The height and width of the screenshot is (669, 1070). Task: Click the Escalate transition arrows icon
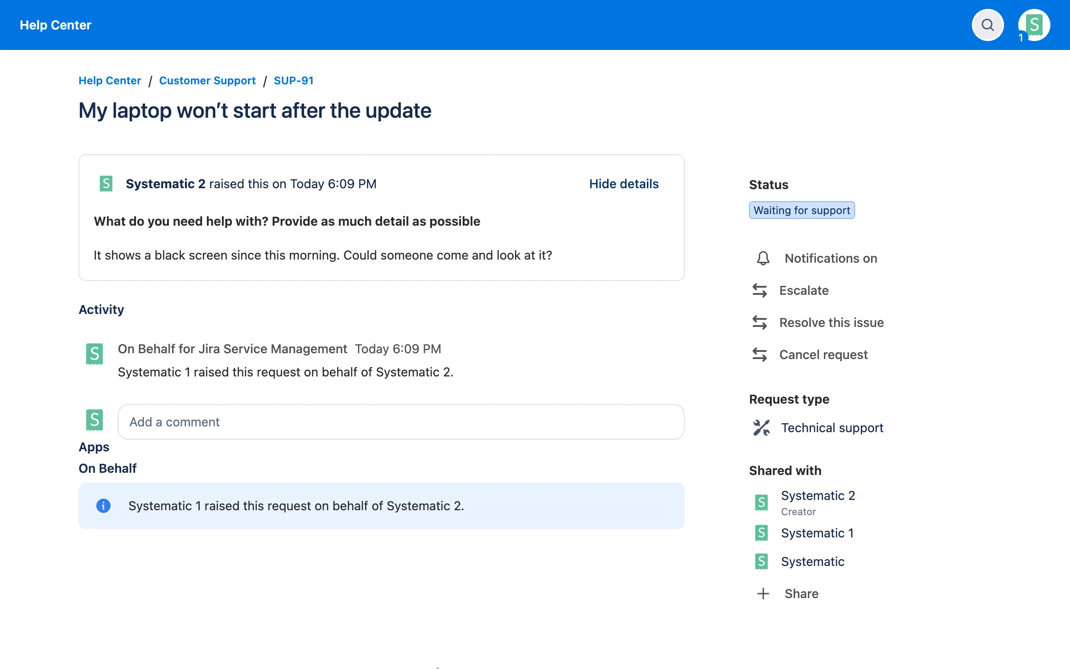coord(760,290)
